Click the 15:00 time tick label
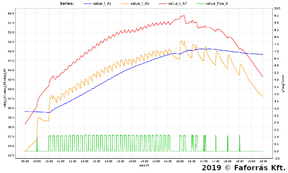 click(x=156, y=161)
